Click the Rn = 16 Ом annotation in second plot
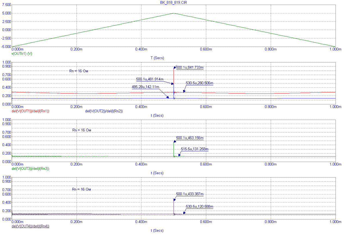This screenshot has height=235, width=345. (79, 71)
